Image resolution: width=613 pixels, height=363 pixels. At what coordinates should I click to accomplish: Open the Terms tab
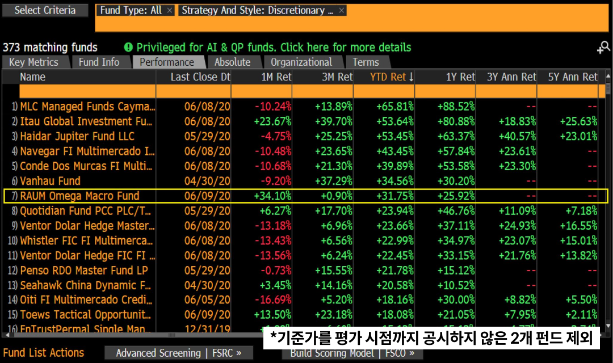click(x=366, y=62)
